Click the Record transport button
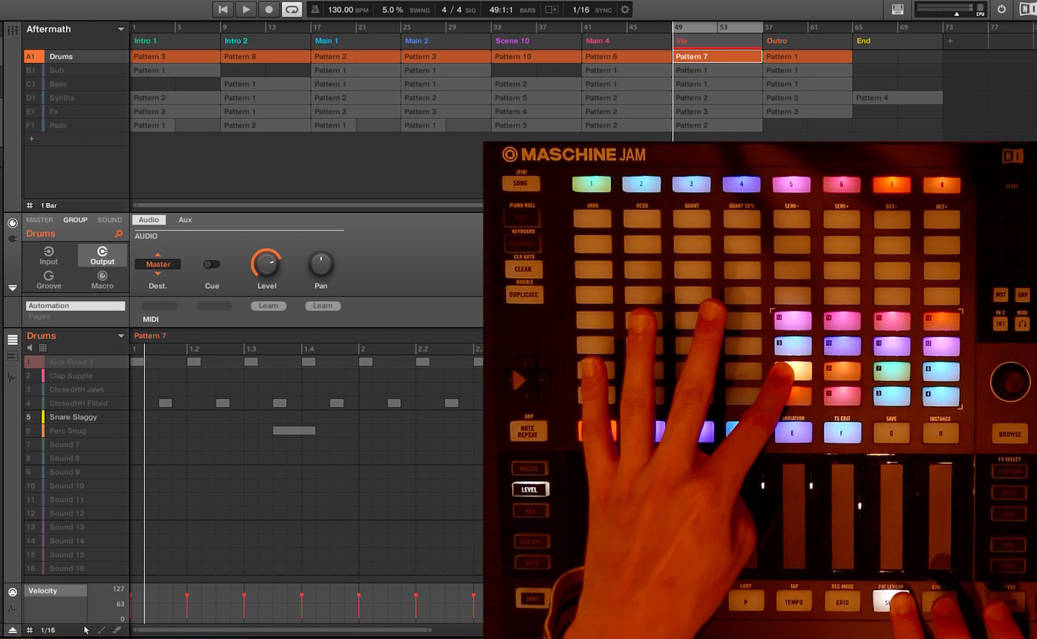Image resolution: width=1037 pixels, height=639 pixels. (x=268, y=9)
